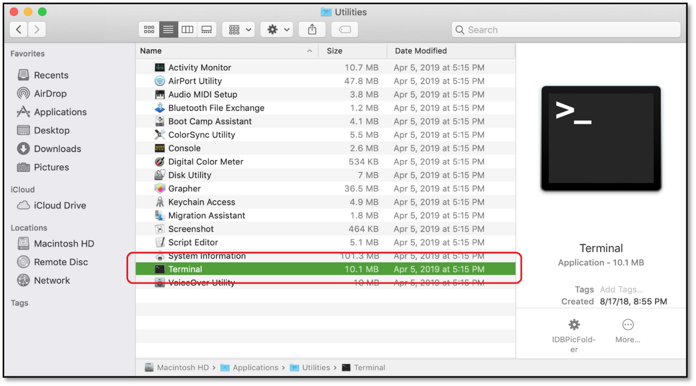The height and width of the screenshot is (386, 696).
Task: Click Utilities in the path bar
Action: [x=310, y=367]
